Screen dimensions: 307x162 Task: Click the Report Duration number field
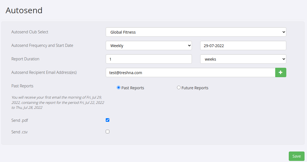click(x=149, y=59)
